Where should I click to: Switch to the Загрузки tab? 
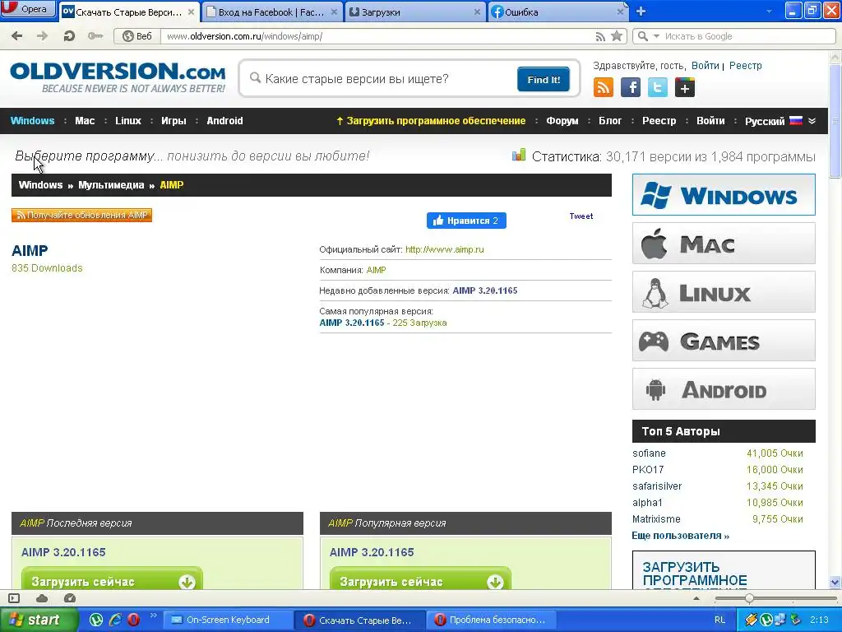415,12
